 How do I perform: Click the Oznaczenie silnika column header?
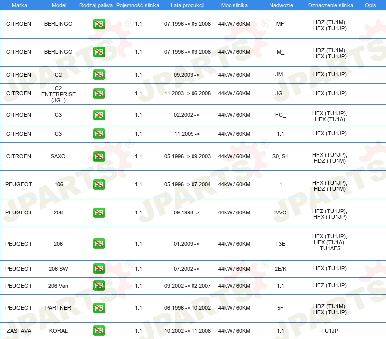pos(330,5)
